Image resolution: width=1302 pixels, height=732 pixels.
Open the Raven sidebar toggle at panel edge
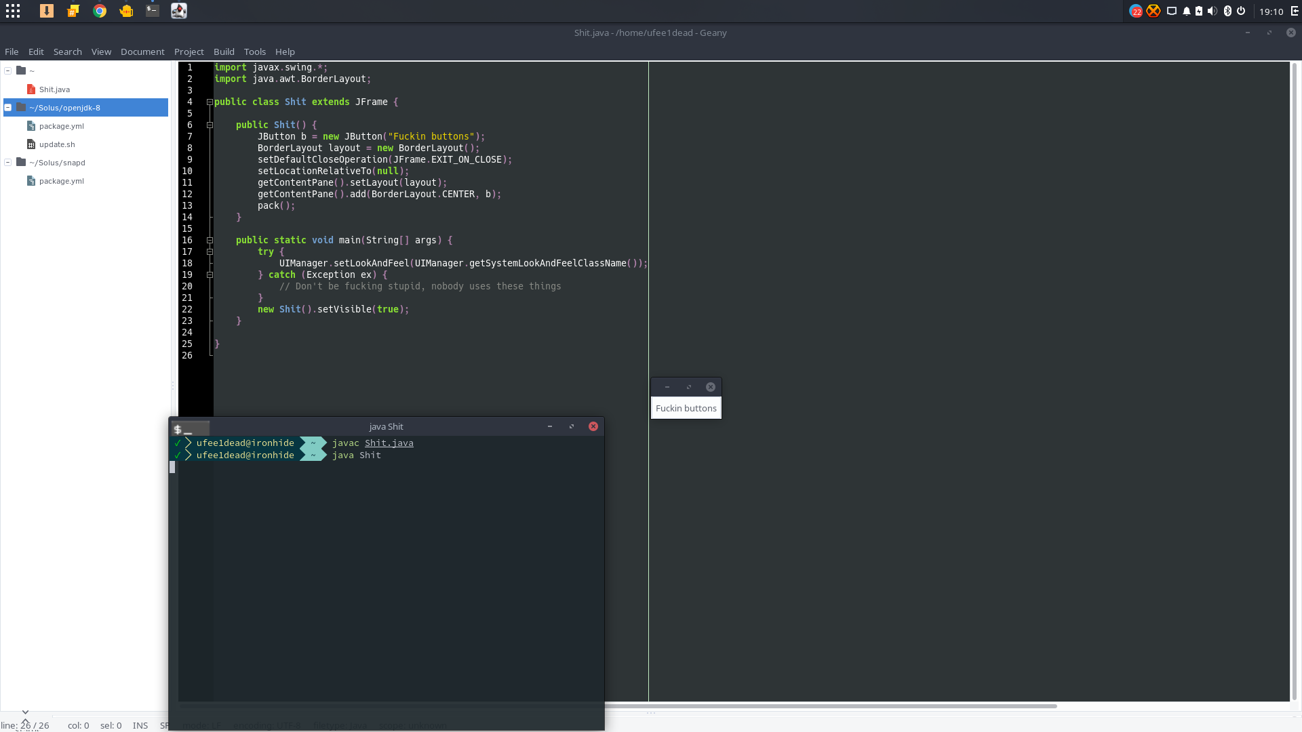[x=1295, y=11]
